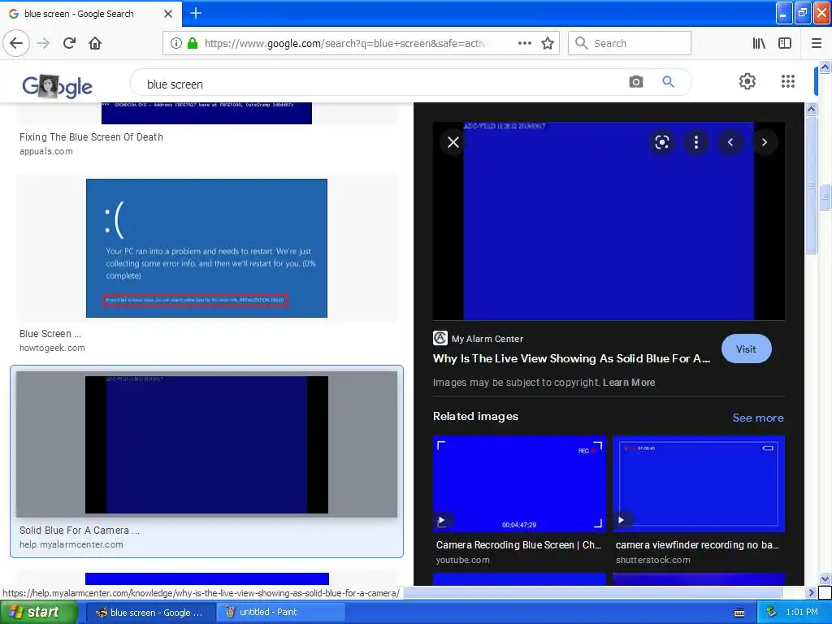Click the 'Solid Blue For A Camera ...' caption
Viewport: 832px width, 624px height.
pos(80,530)
